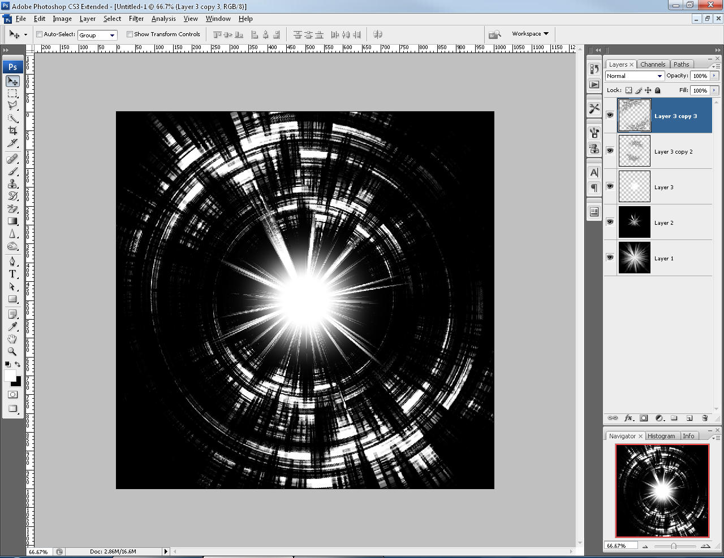
Task: Click the Create new layer icon
Action: coord(689,418)
